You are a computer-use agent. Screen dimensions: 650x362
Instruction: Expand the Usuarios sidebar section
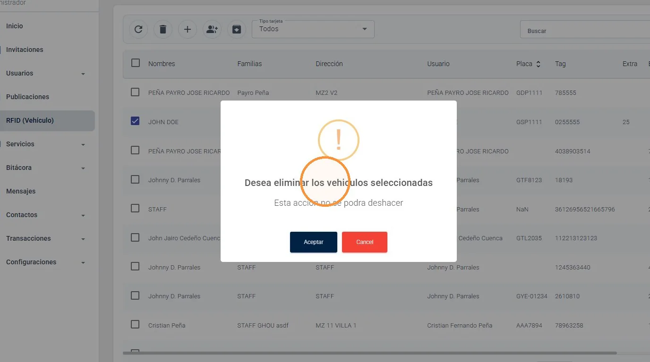pyautogui.click(x=83, y=74)
